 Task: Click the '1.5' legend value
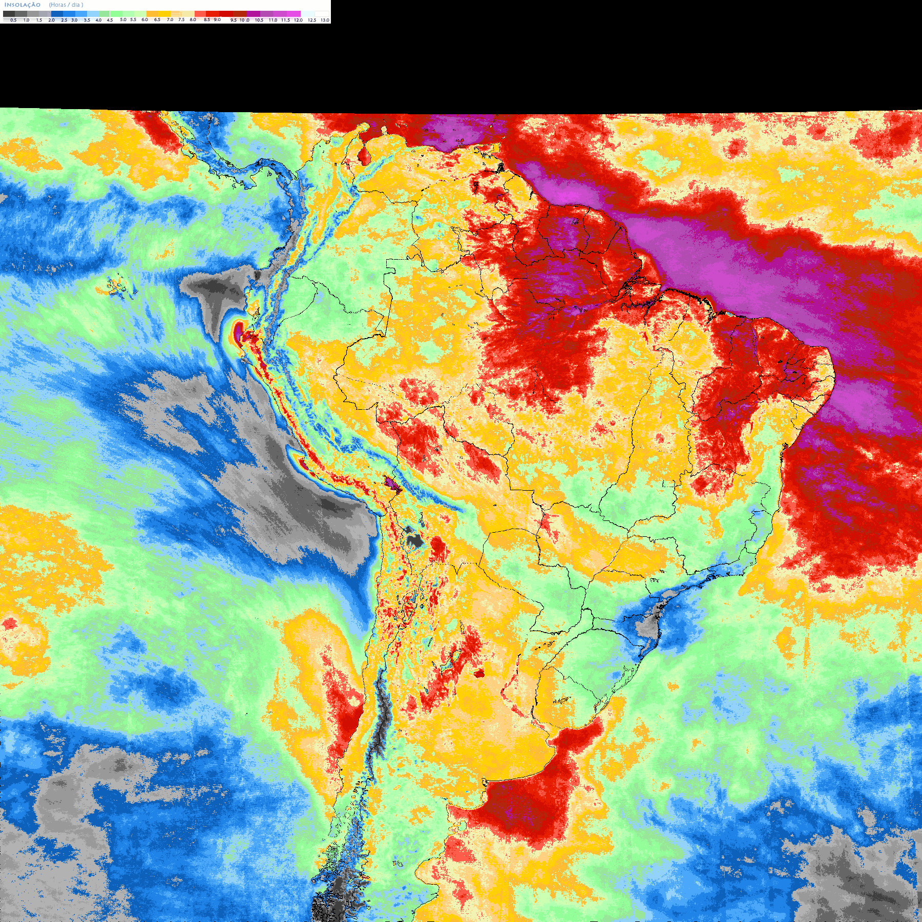pos(39,20)
